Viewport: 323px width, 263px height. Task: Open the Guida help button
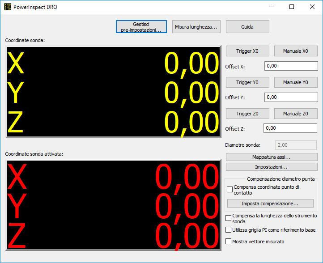click(247, 27)
